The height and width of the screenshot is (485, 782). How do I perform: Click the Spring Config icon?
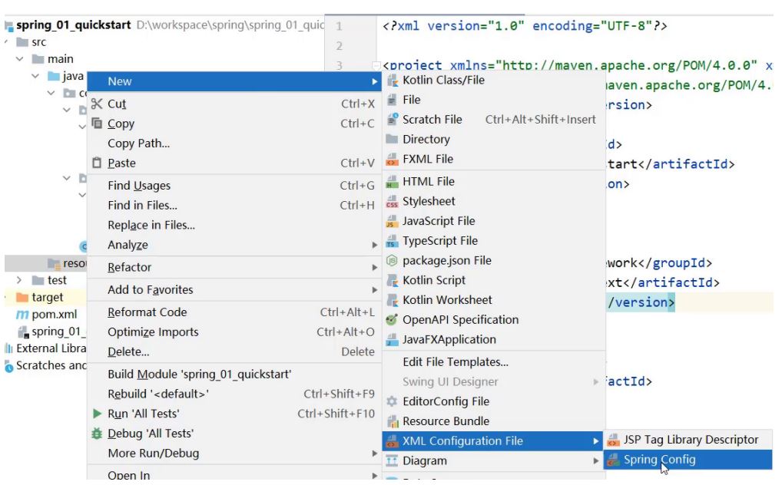pyautogui.click(x=613, y=460)
